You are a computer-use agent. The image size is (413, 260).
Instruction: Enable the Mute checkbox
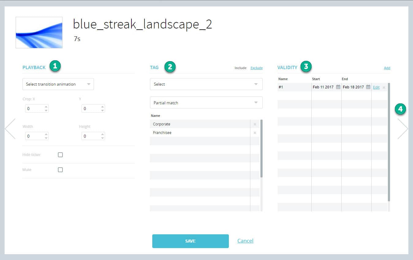[60, 170]
